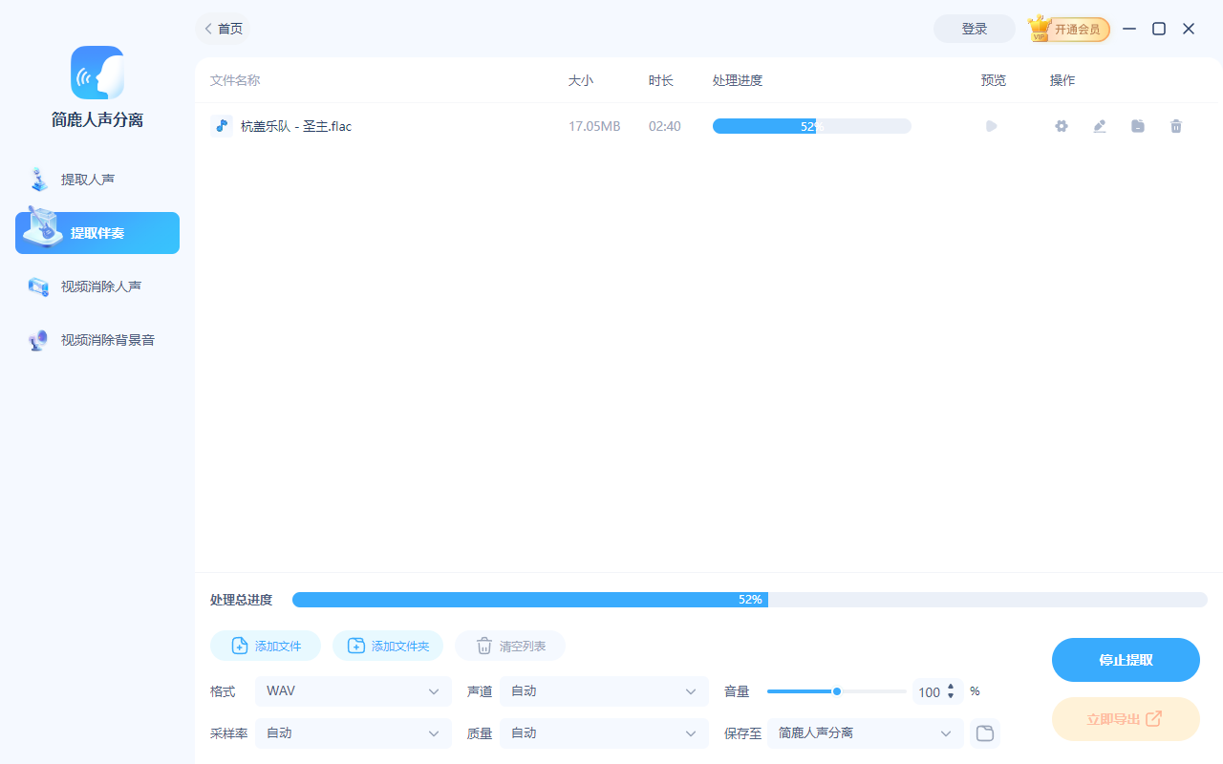Adjust the 音量 volume slider
The width and height of the screenshot is (1223, 764).
tap(836, 690)
